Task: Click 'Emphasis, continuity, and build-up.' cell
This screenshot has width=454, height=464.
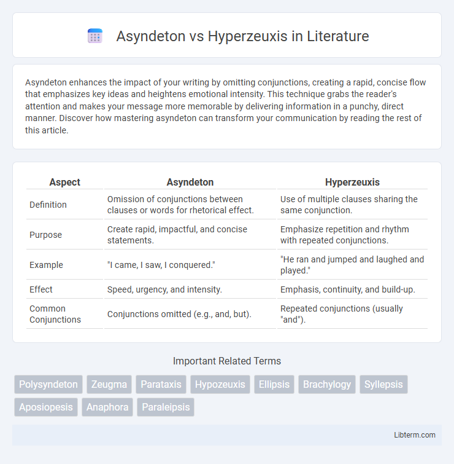Action: click(352, 289)
